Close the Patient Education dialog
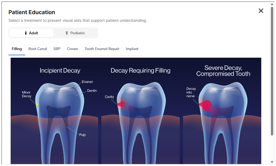Image resolution: width=276 pixels, height=166 pixels. pos(261,11)
